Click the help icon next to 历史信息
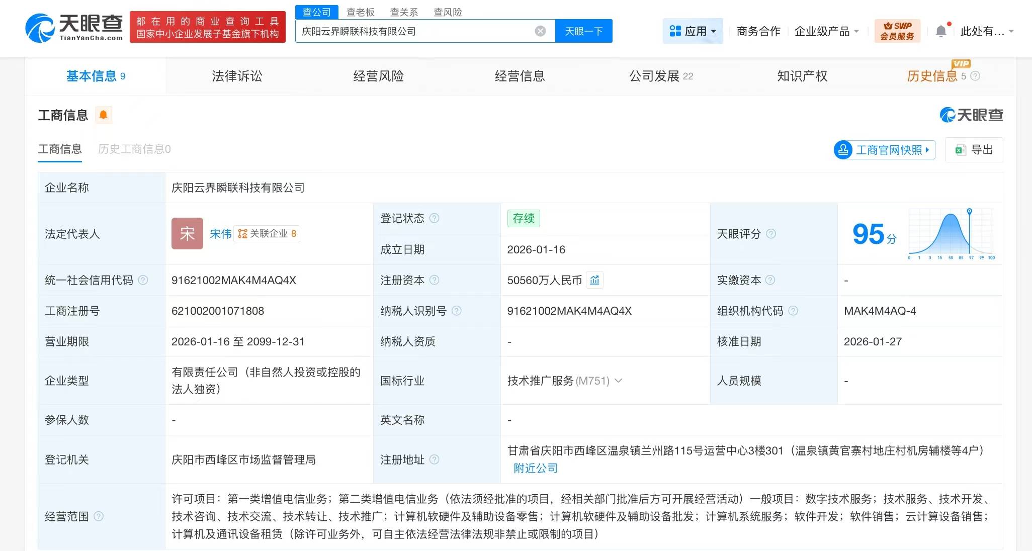Screen dimensions: 1032x551 (975, 76)
